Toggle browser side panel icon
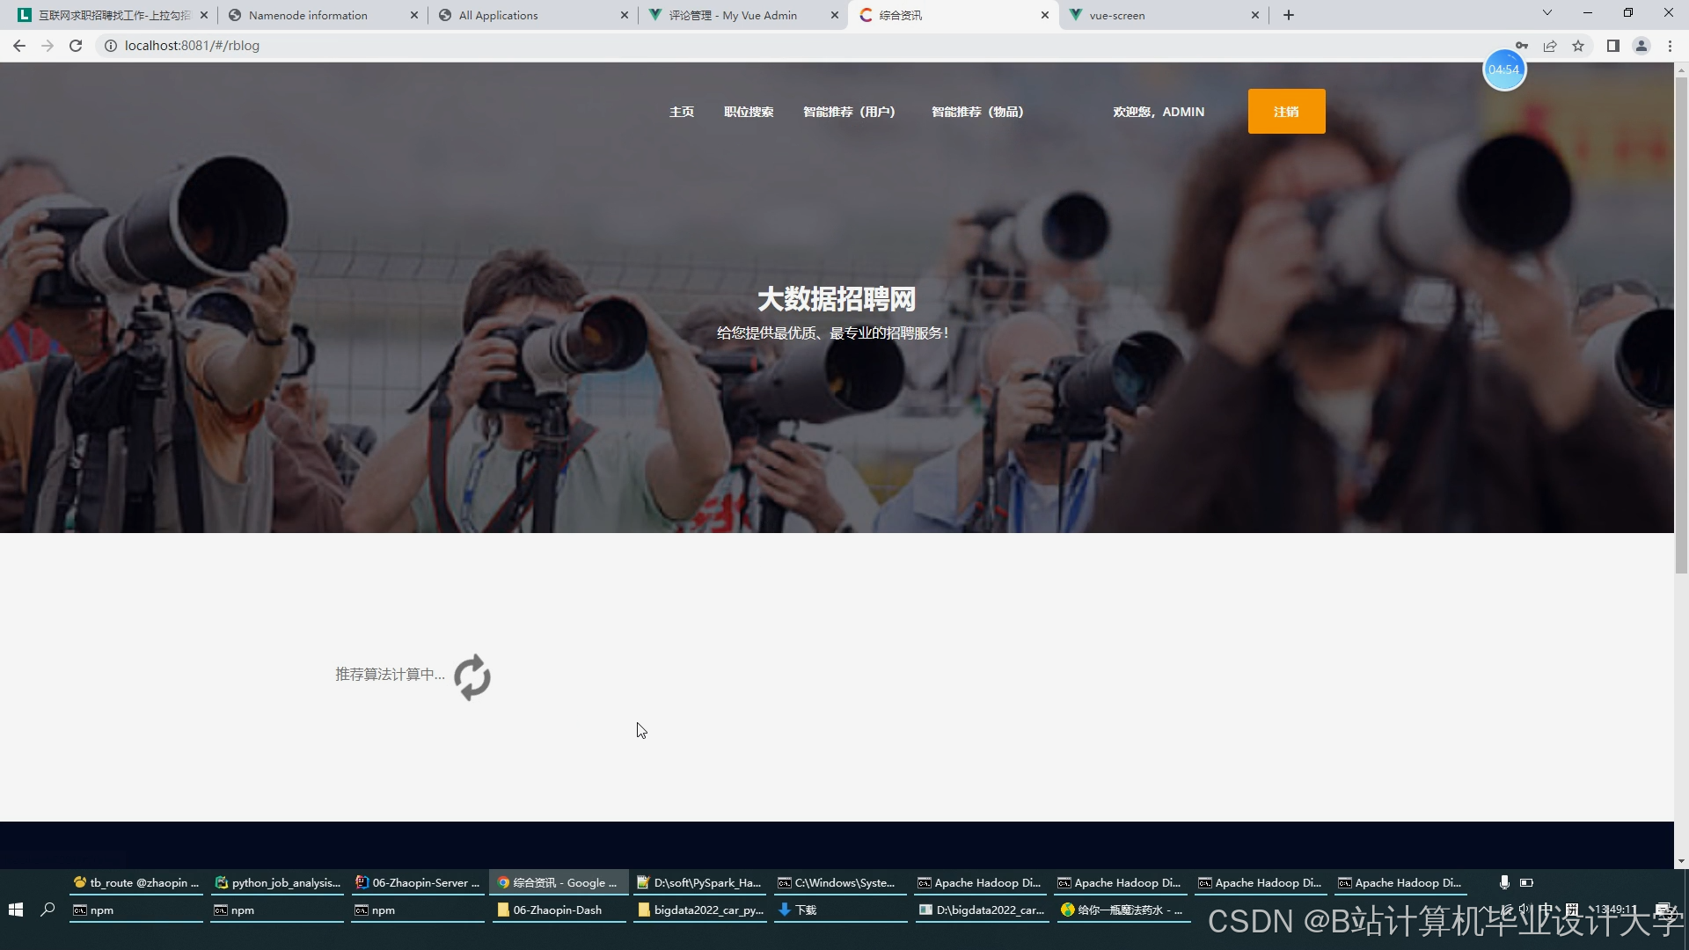This screenshot has width=1689, height=950. [x=1612, y=46]
